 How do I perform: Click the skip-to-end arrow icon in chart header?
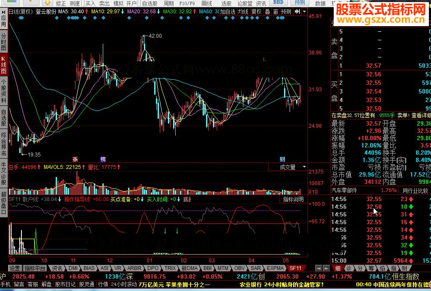297,12
